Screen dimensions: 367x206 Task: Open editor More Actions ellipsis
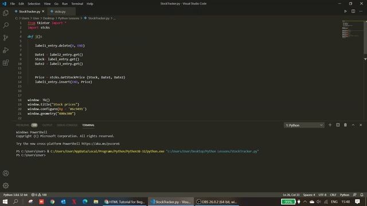coord(361,11)
